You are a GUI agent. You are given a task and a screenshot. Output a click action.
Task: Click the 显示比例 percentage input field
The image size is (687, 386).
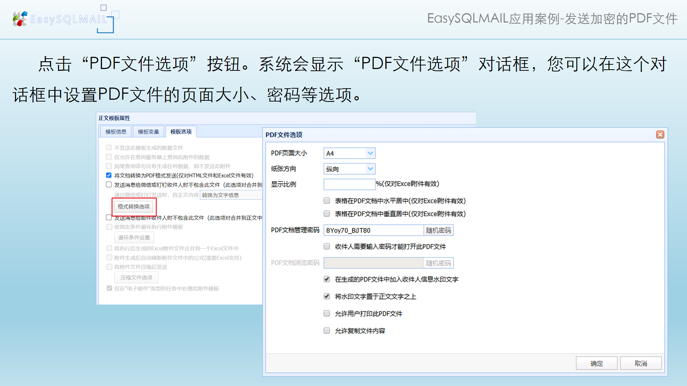tap(349, 184)
